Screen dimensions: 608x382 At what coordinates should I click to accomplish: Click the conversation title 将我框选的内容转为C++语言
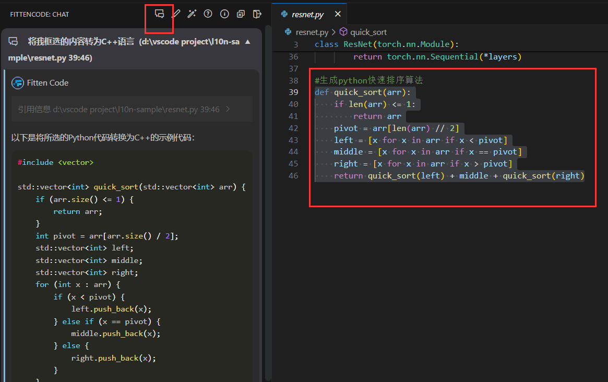point(81,42)
